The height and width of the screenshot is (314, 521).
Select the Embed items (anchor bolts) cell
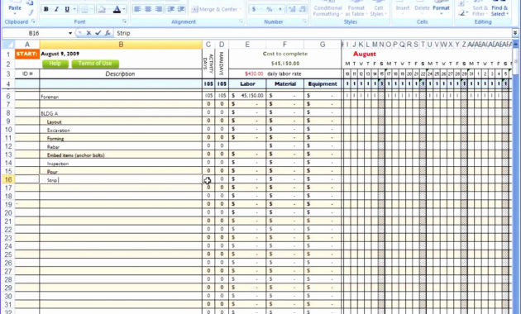tap(121, 155)
